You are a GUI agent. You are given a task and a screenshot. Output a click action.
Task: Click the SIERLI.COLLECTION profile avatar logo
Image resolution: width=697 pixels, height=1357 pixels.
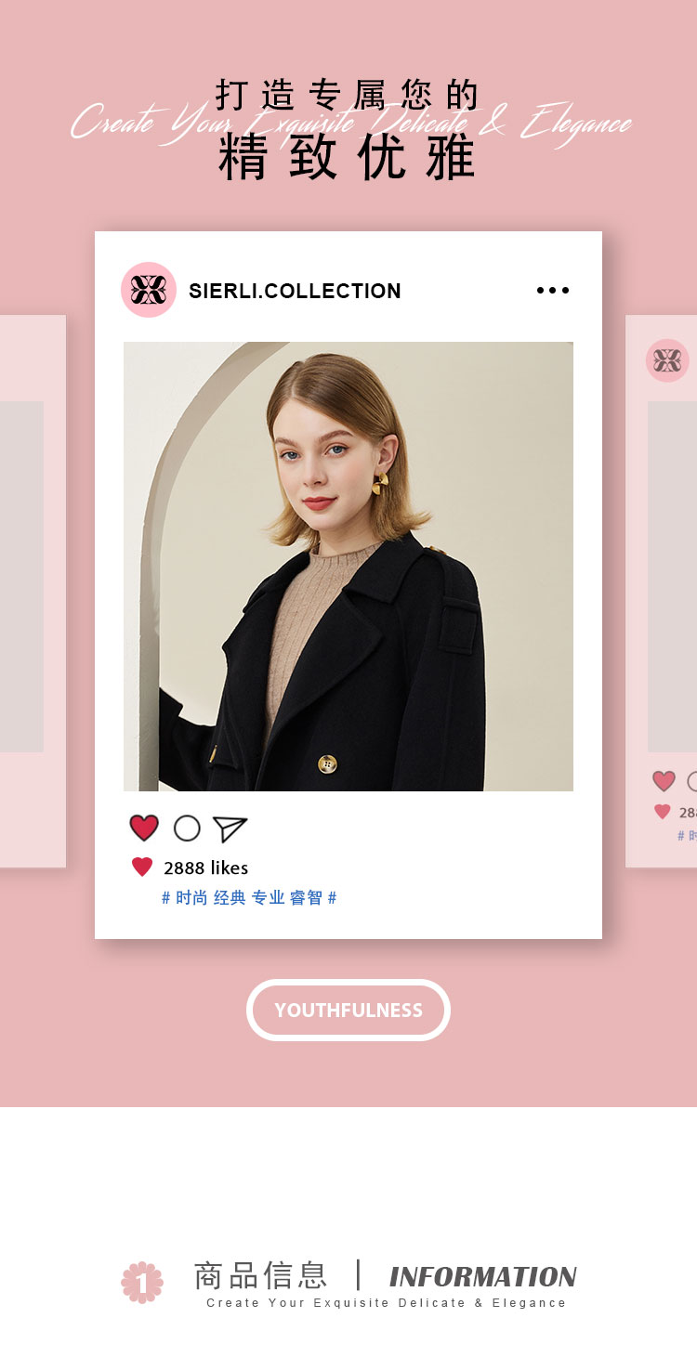149,290
